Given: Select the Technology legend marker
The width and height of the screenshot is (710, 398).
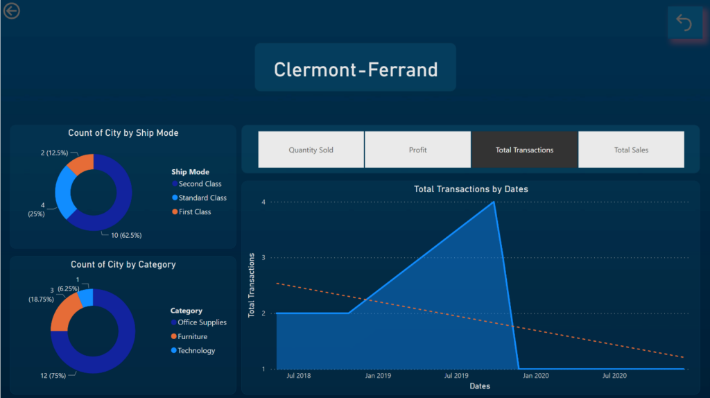Looking at the screenshot, I should pyautogui.click(x=173, y=350).
